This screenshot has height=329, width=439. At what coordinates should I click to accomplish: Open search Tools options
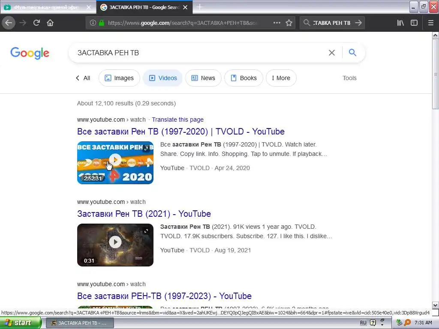coord(349,78)
